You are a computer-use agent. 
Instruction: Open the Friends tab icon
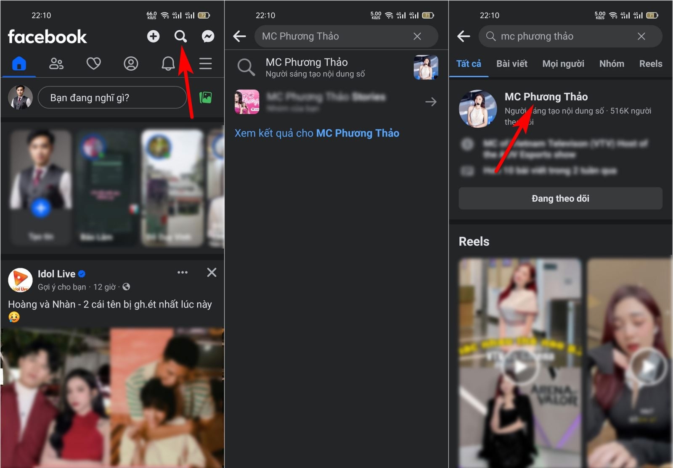tap(56, 64)
